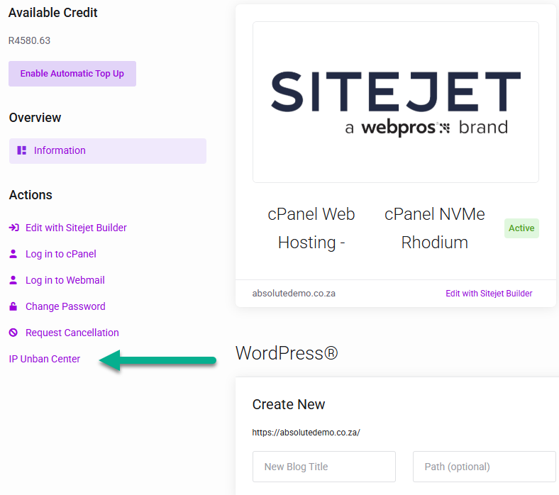
Task: Click the https://absolutedemo.co.za/ URL text
Action: (306, 433)
